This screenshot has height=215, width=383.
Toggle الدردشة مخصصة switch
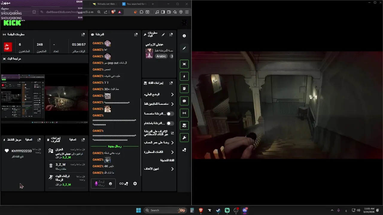point(170,114)
